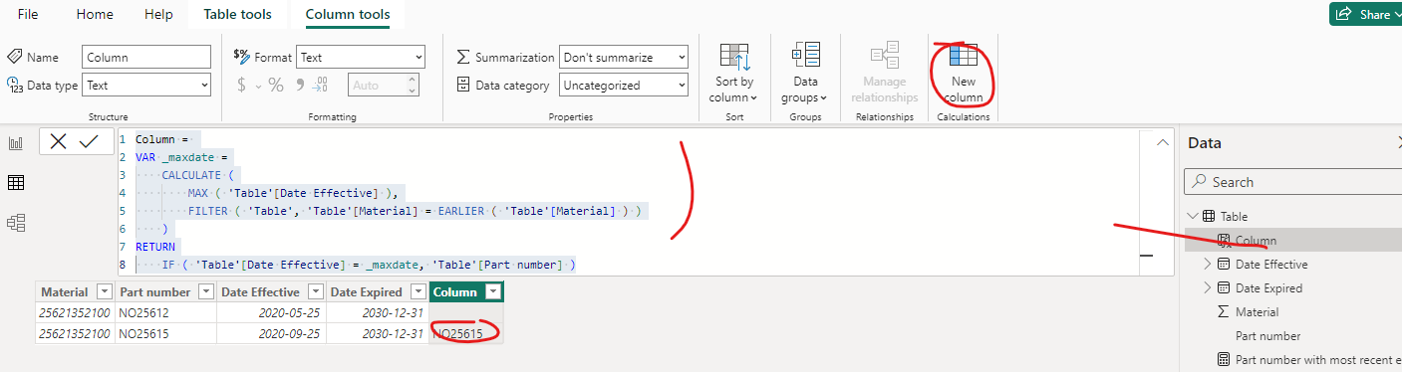
Task: Select Date Expired field in Data pane
Action: click(1268, 287)
